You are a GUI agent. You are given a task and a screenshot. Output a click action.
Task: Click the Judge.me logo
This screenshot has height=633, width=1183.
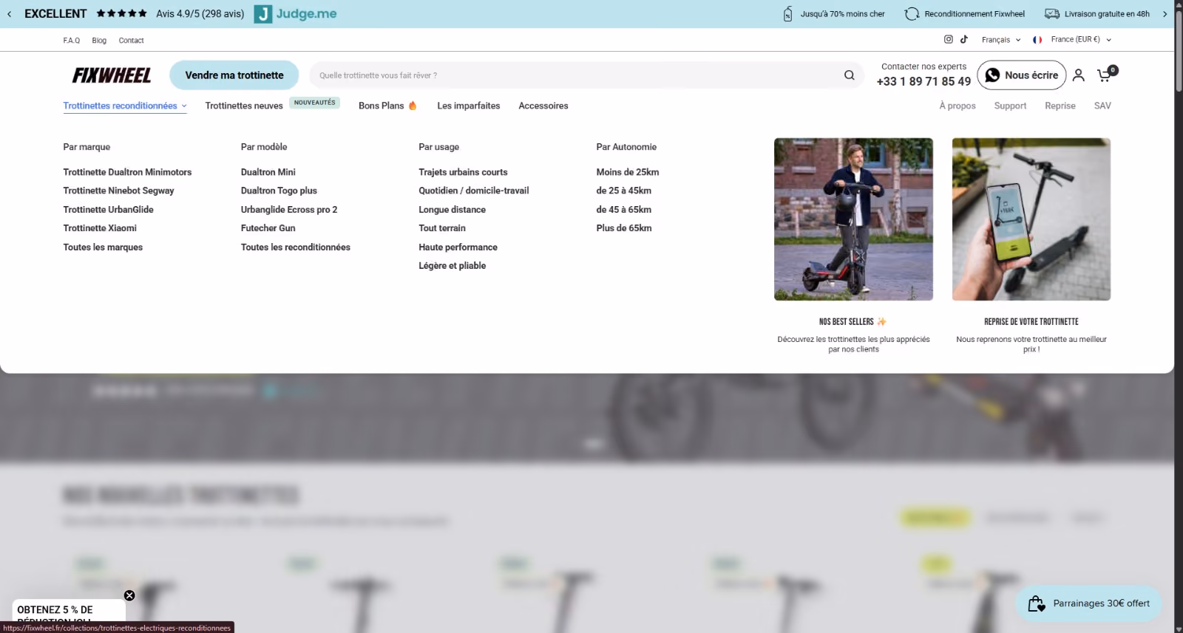tap(295, 14)
